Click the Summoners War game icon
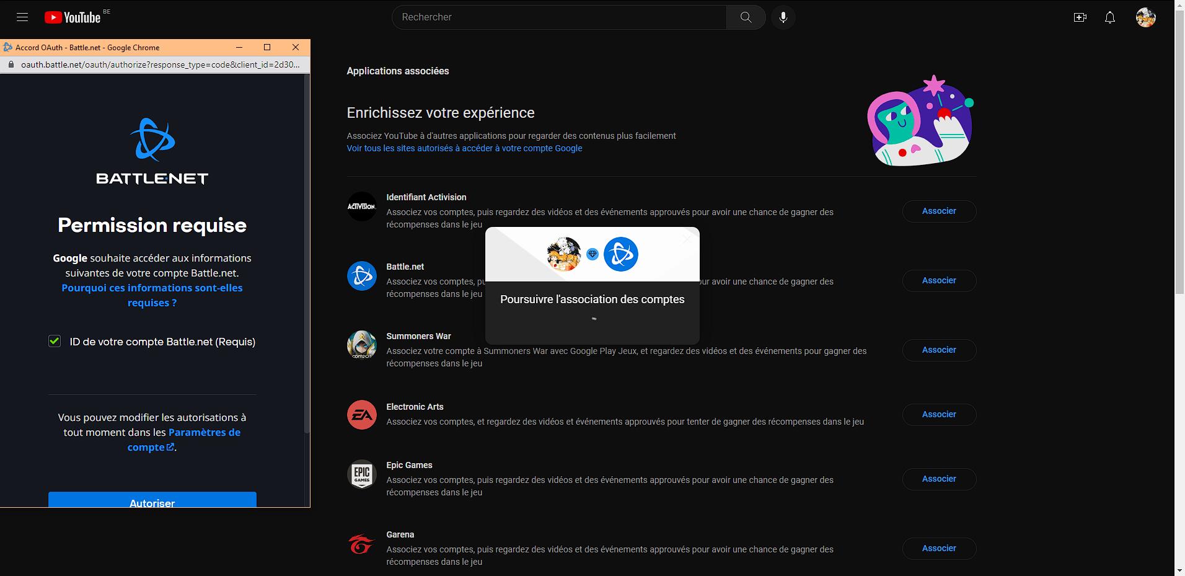The height and width of the screenshot is (576, 1185). [x=361, y=345]
